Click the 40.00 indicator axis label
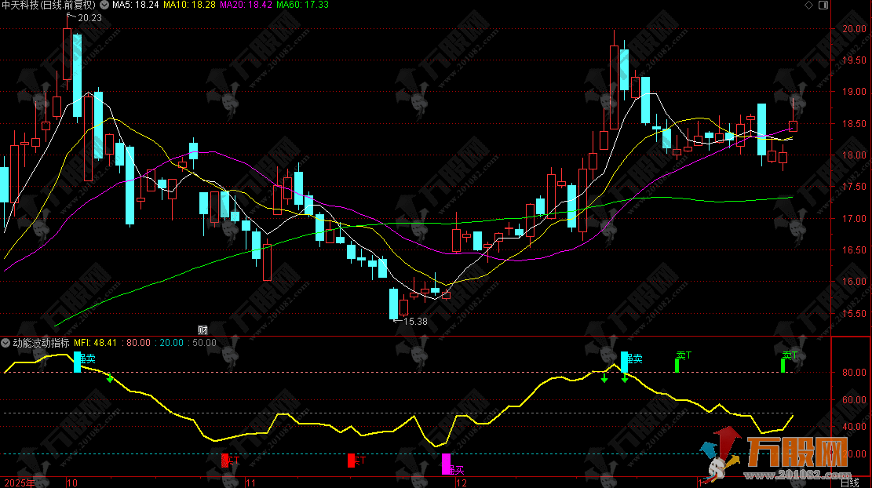Viewport: 872px width, 488px height. point(854,427)
